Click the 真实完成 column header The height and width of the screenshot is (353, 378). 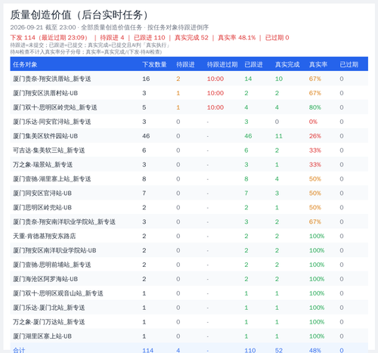[x=287, y=64]
